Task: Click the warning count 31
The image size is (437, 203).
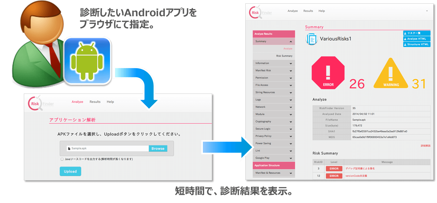Action: 419,84
